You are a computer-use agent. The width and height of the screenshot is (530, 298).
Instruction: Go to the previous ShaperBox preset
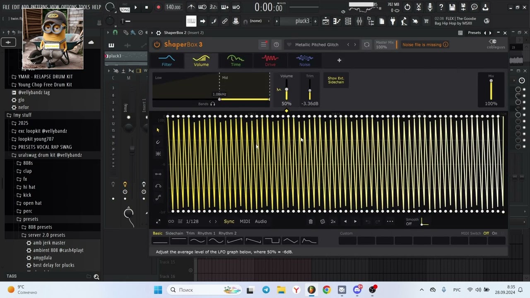[x=348, y=45]
